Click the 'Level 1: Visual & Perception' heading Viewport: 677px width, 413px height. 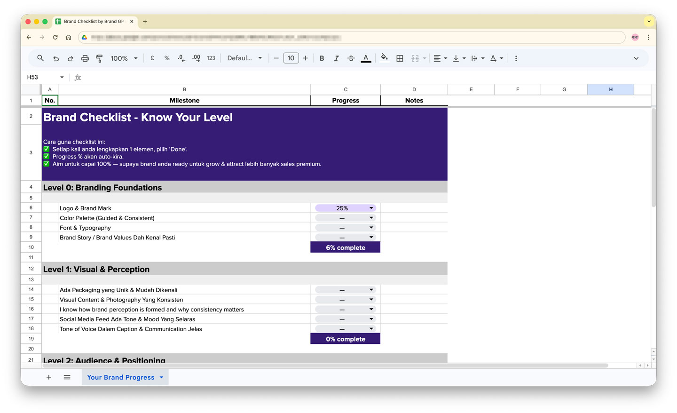pyautogui.click(x=96, y=270)
